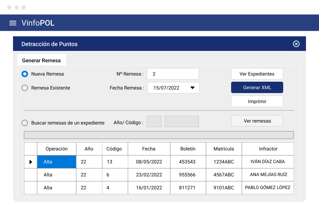
Task: Click the Generar XML button
Action: coord(257,88)
